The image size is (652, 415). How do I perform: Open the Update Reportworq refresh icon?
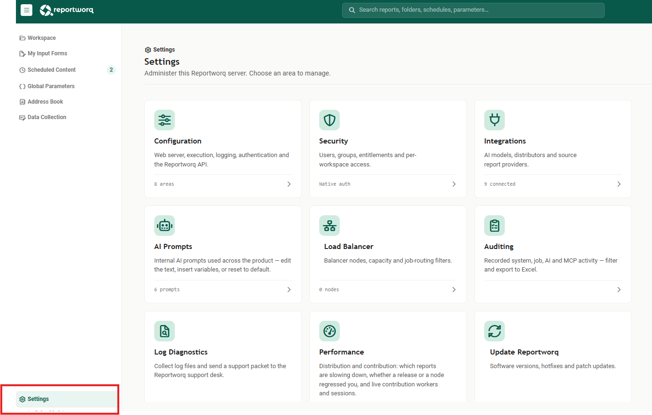pos(495,331)
